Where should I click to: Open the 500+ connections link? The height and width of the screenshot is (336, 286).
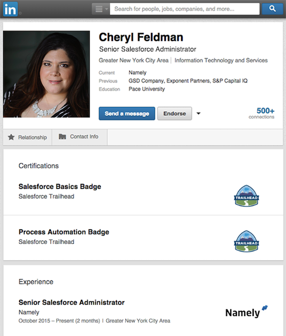(x=262, y=113)
